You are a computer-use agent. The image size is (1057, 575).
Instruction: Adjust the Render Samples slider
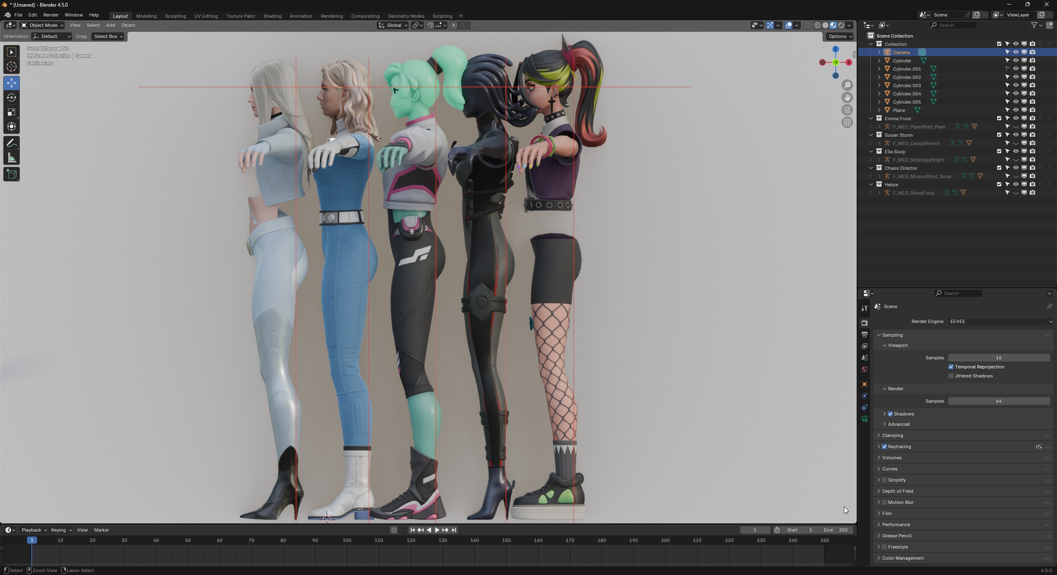click(x=999, y=401)
